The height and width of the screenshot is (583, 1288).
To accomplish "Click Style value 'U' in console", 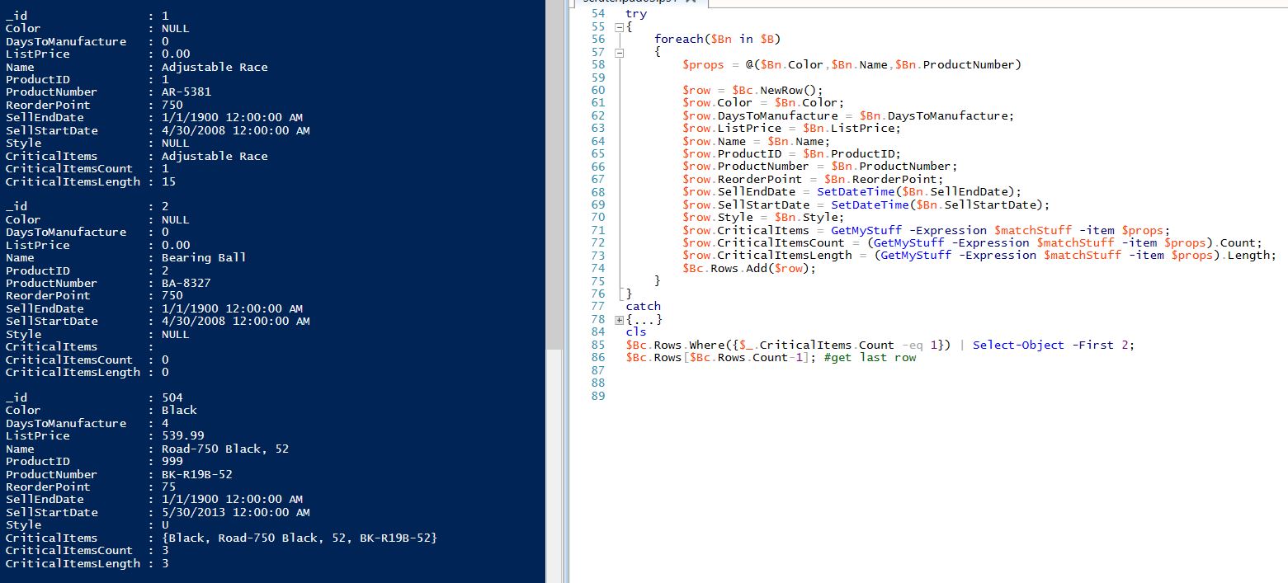I will tap(165, 524).
